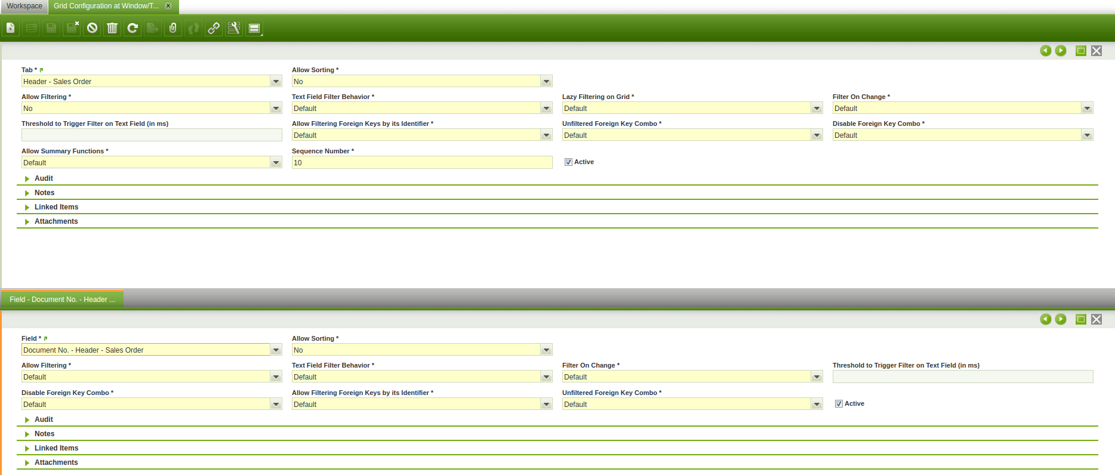Open form personalization wrench icon

[234, 28]
